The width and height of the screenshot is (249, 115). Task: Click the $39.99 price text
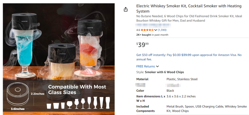[142, 45]
